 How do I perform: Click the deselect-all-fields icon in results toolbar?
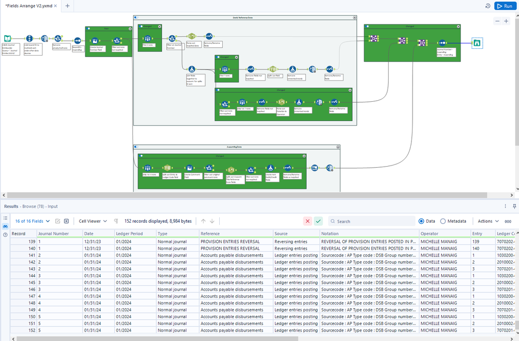pos(66,221)
